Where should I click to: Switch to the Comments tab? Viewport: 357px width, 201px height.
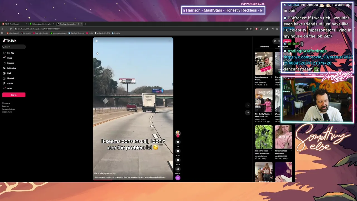pyautogui.click(x=264, y=47)
